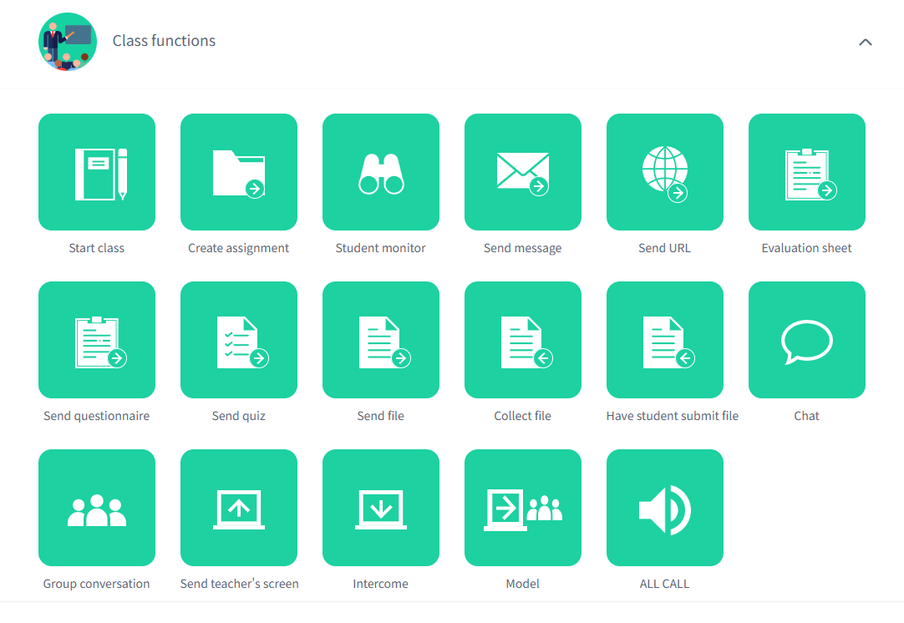Click the Send questionnaire icon
This screenshot has height=623, width=904.
pos(97,340)
